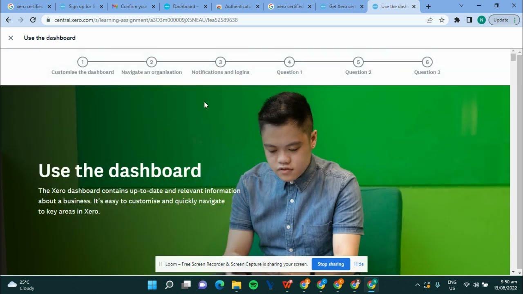Open the Windows Start menu
The width and height of the screenshot is (523, 294).
(x=152, y=285)
